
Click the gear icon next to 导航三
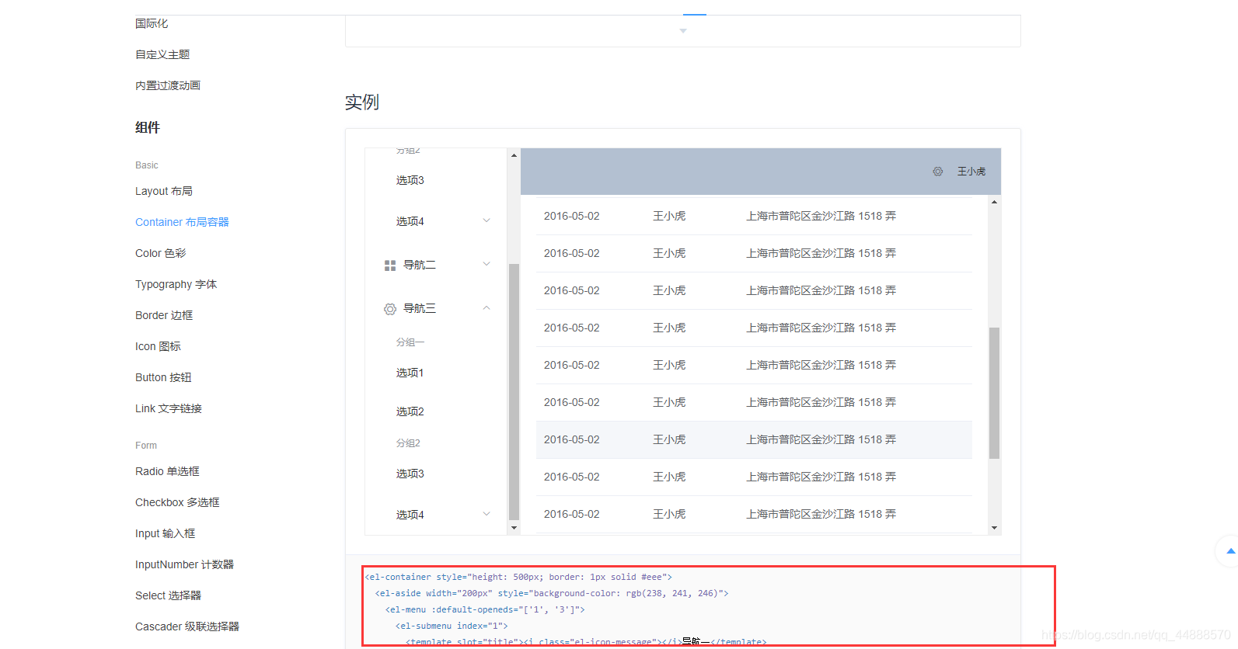(390, 309)
